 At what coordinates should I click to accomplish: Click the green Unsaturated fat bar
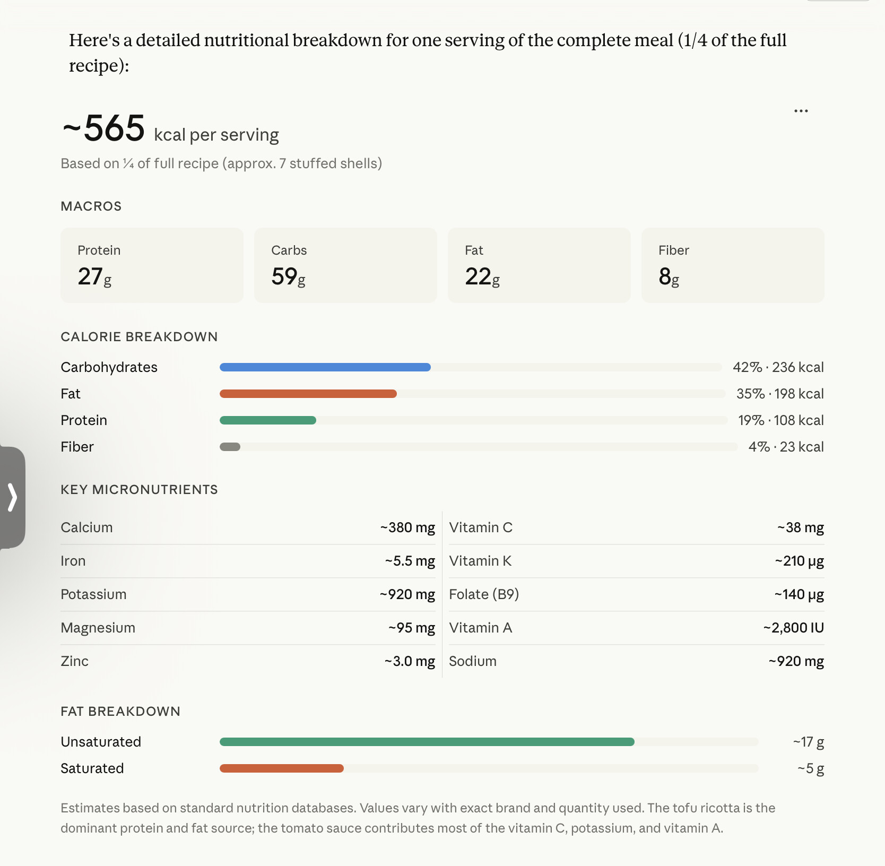tap(427, 742)
